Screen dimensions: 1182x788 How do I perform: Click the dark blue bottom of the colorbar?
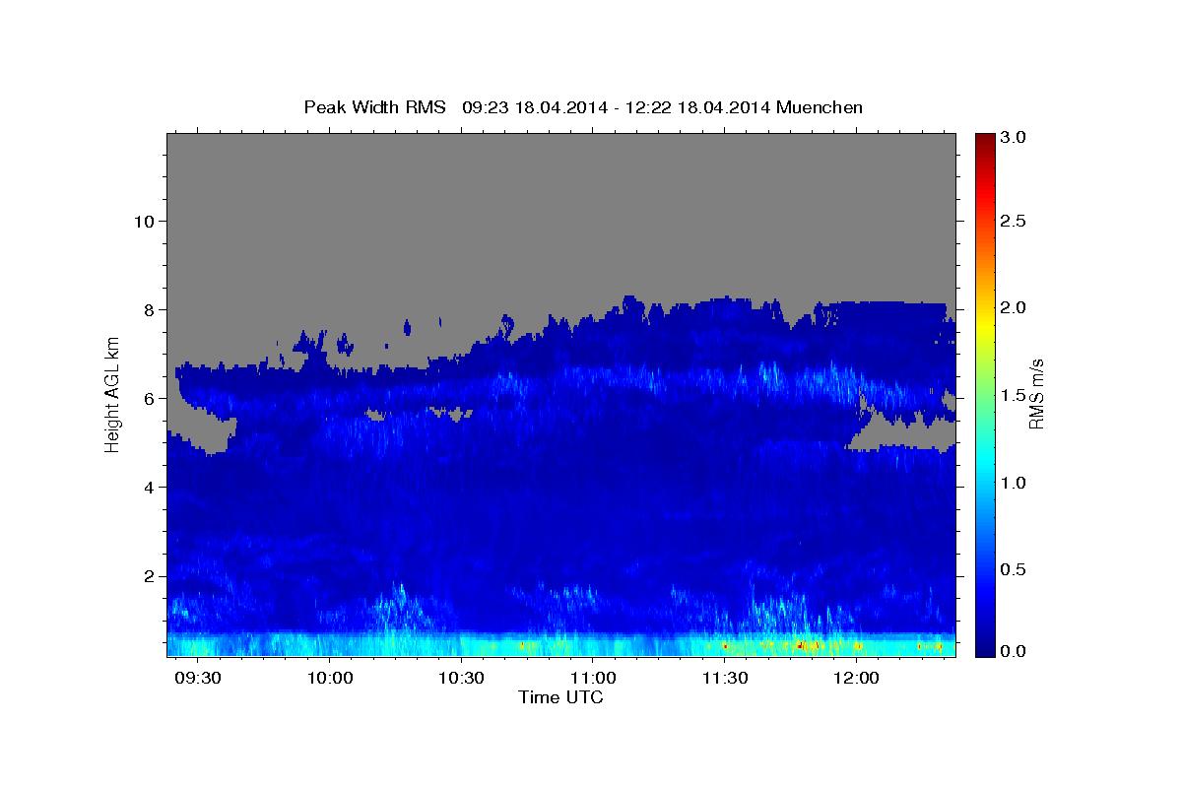pyautogui.click(x=985, y=648)
